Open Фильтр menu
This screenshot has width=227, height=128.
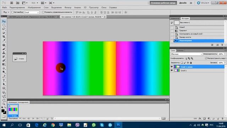tap(68, 7)
